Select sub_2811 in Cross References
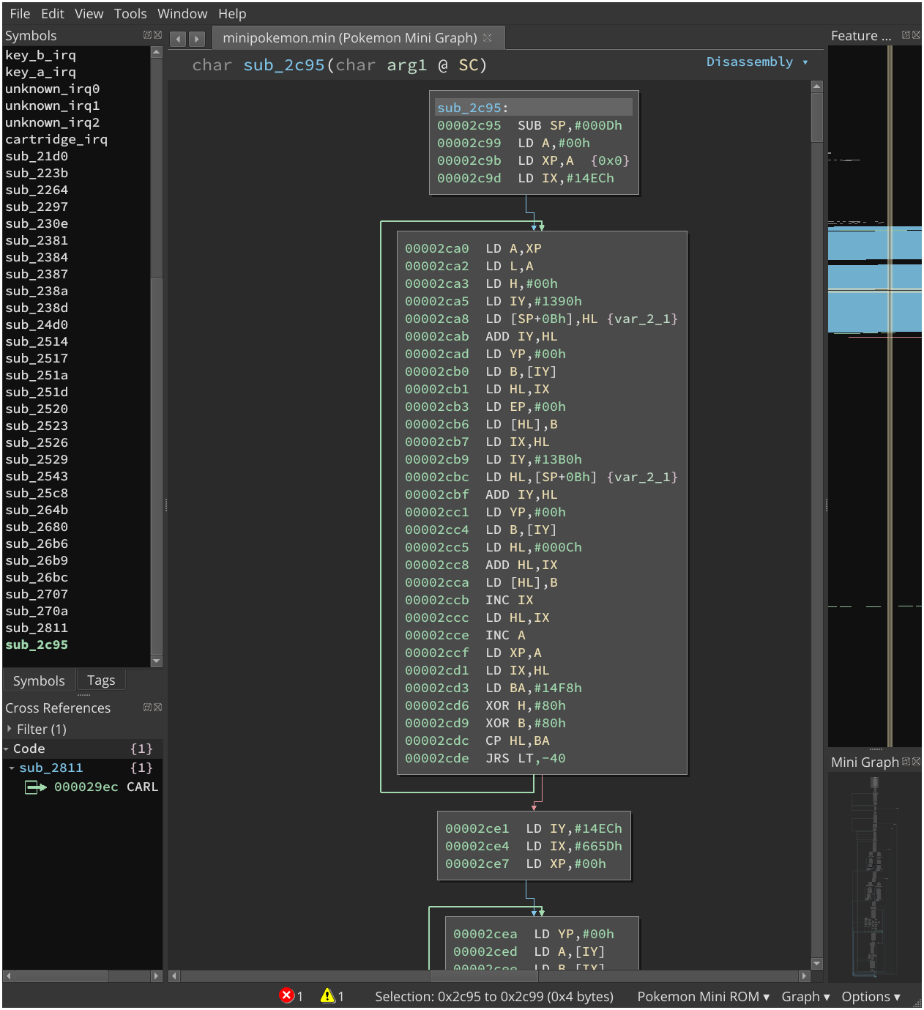This screenshot has width=924, height=1010. pyautogui.click(x=51, y=768)
